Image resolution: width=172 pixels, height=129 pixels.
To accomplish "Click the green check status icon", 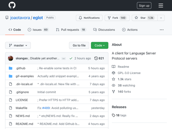I will (x=71, y=58).
